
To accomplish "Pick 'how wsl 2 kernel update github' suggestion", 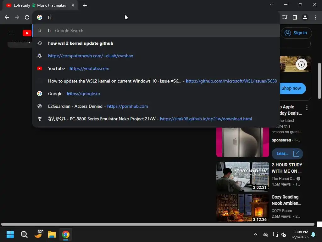I will [x=156, y=43].
